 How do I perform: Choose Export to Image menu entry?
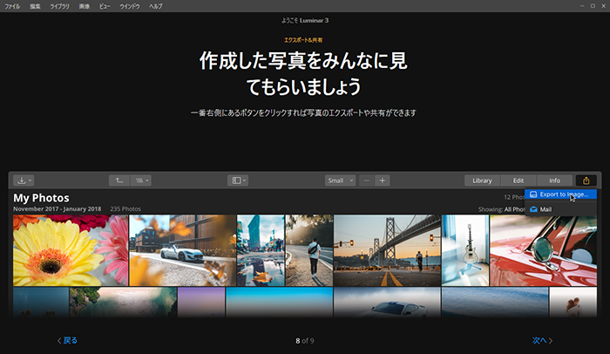point(560,194)
